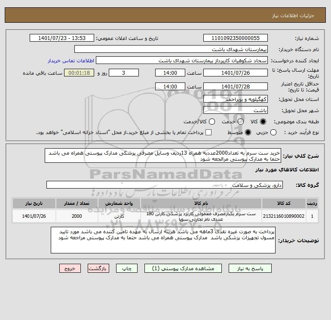Select the کالا radio button
The width and height of the screenshot is (331, 320).
[263, 122]
